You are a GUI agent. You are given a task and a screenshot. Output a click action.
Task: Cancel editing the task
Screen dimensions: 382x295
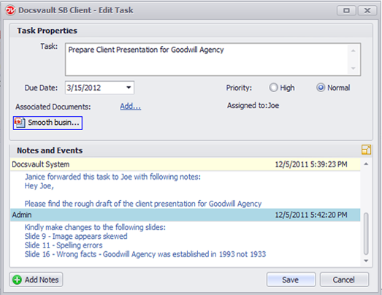344,280
